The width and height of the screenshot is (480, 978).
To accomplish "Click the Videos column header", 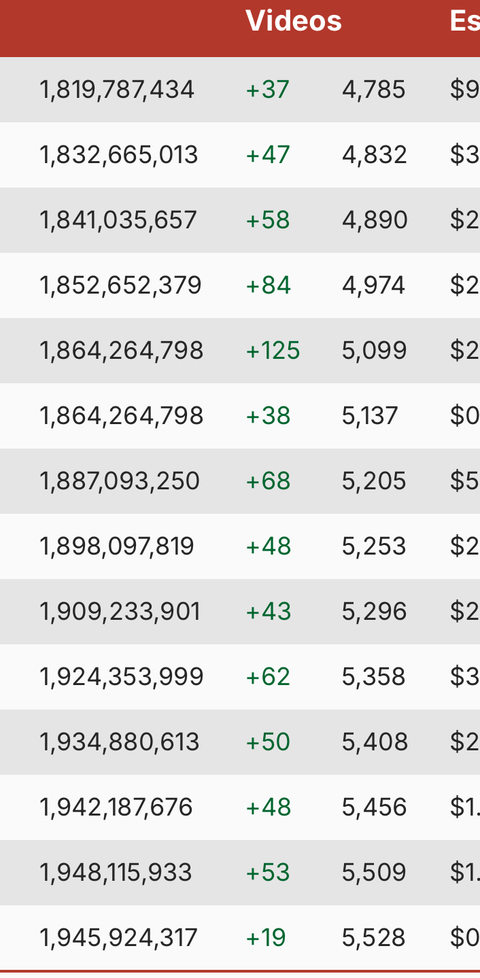I will [294, 21].
